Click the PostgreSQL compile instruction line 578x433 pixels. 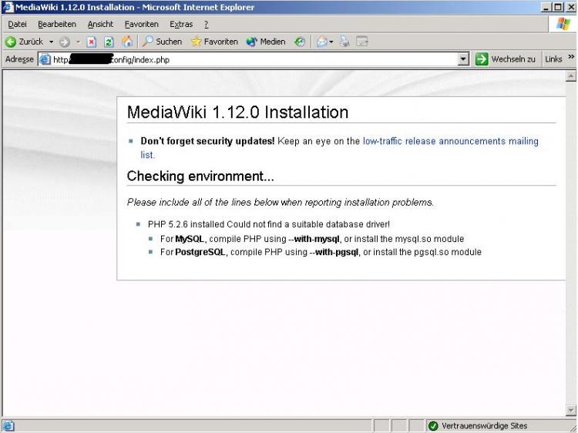pos(321,253)
